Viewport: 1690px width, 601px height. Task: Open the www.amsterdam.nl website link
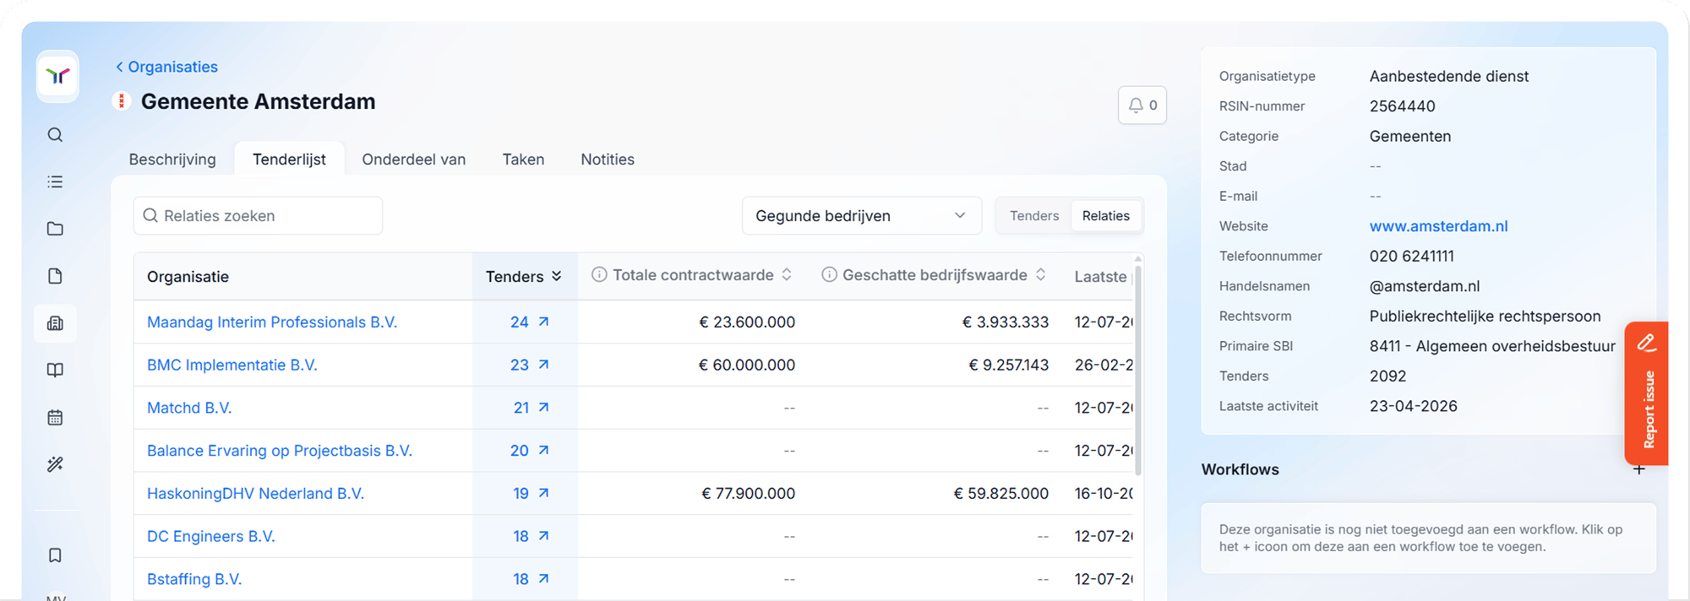pos(1438,226)
